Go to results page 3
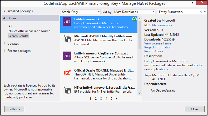 [101, 99]
